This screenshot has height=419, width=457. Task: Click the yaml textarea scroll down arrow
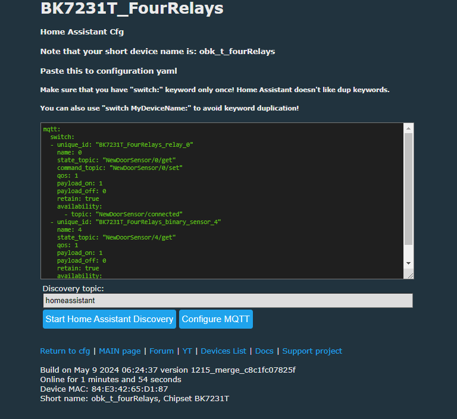[x=408, y=263]
